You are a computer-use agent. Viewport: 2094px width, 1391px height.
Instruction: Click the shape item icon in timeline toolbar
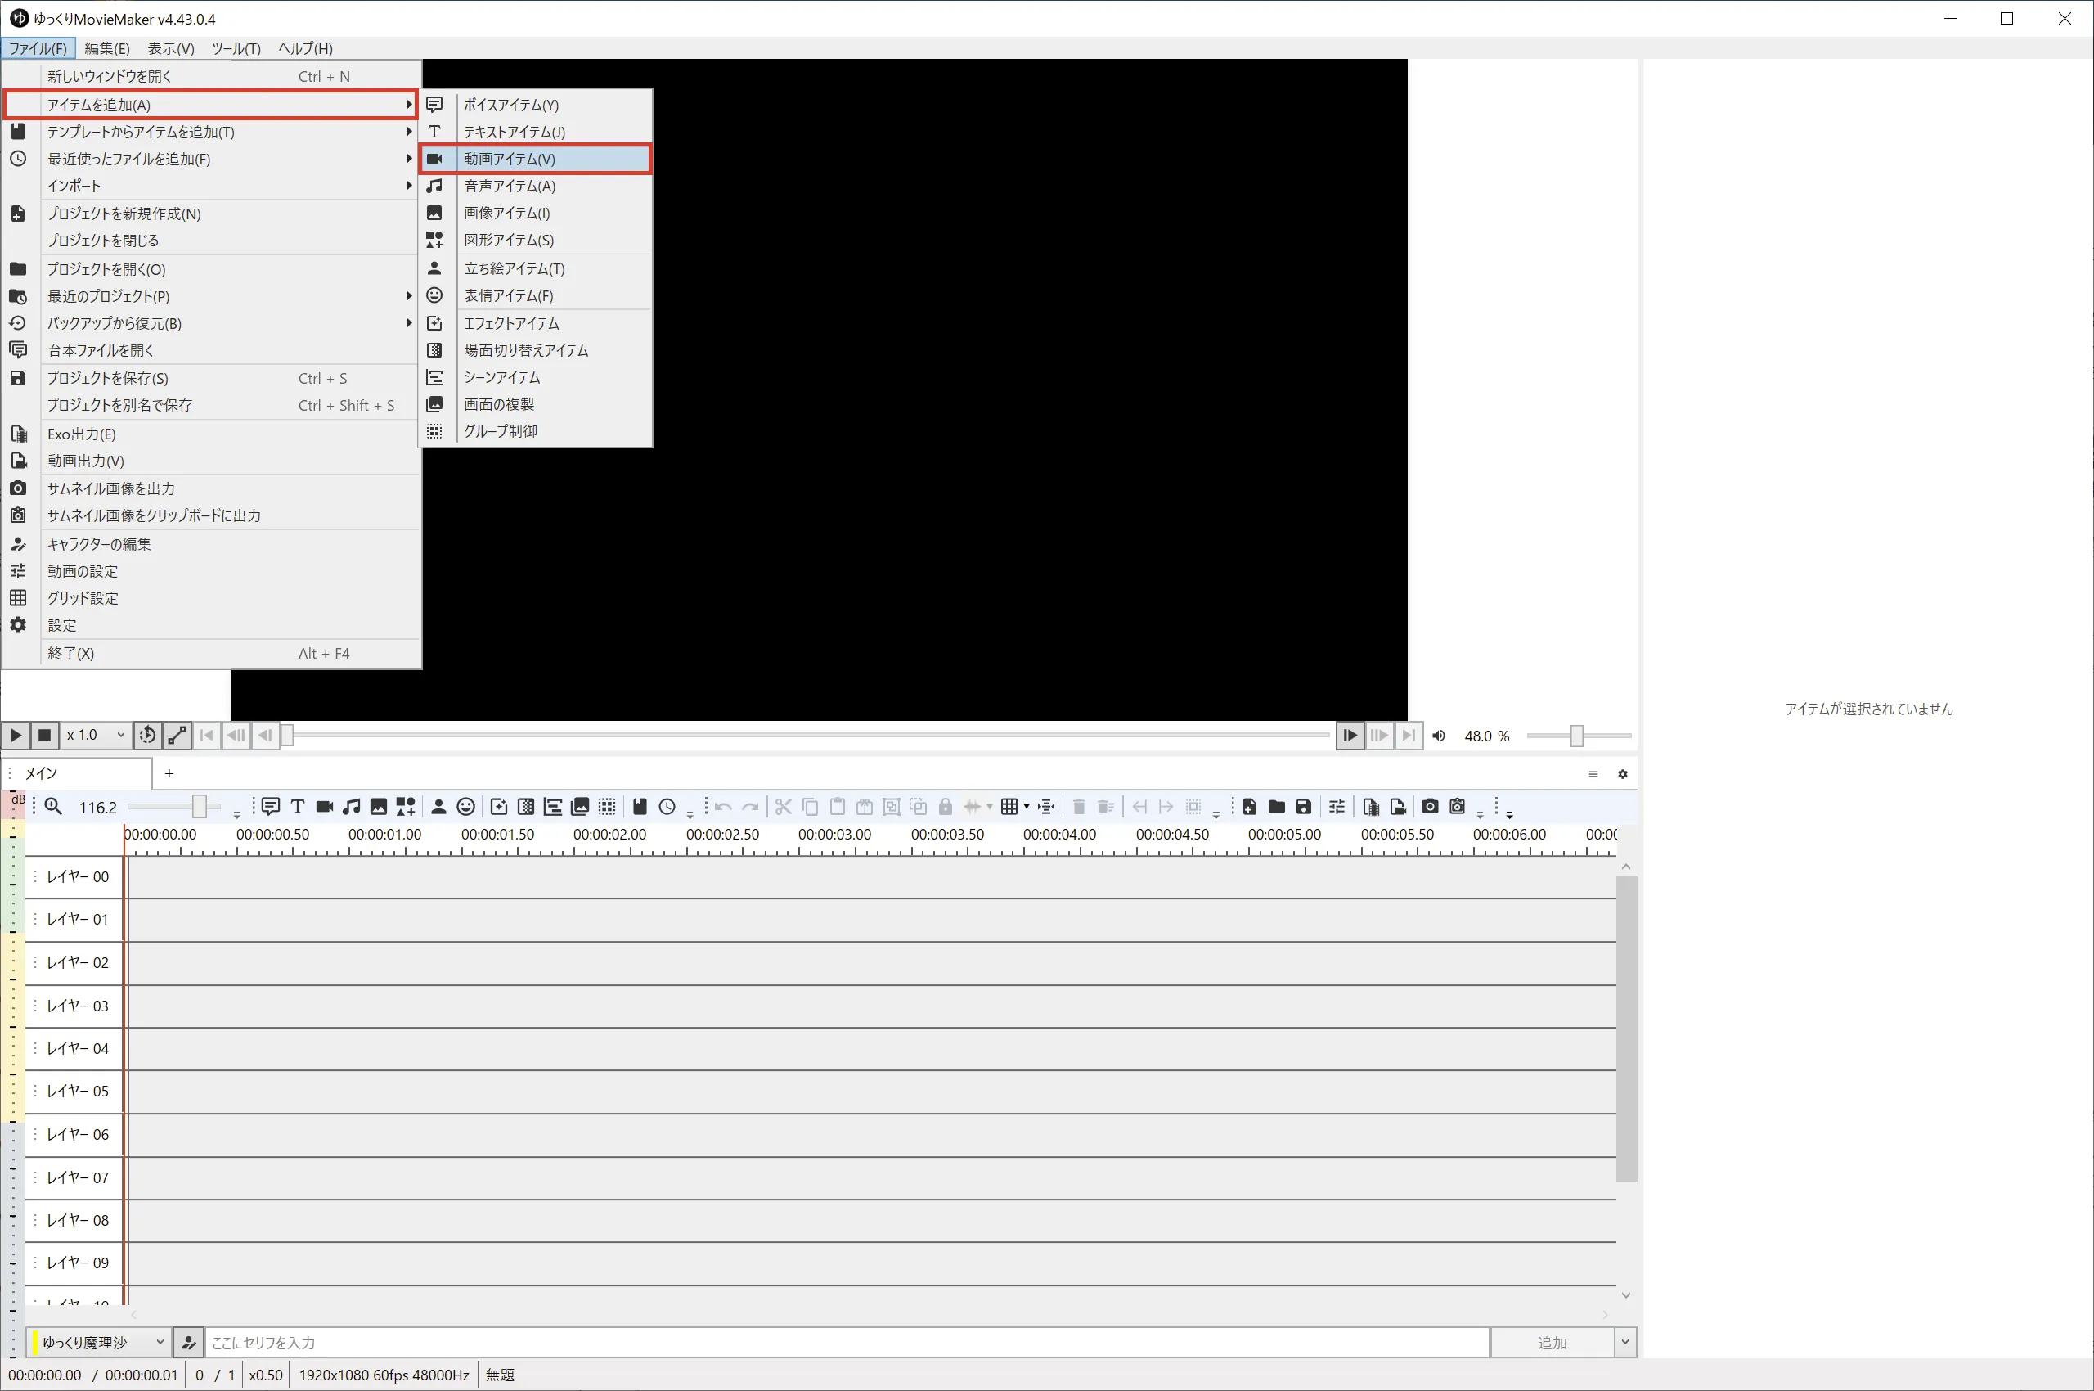406,807
